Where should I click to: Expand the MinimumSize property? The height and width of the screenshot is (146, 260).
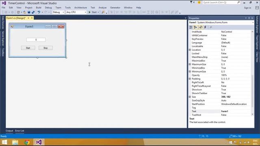tap(190, 71)
